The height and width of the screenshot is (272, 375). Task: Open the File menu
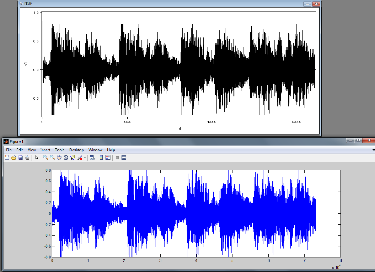point(9,150)
